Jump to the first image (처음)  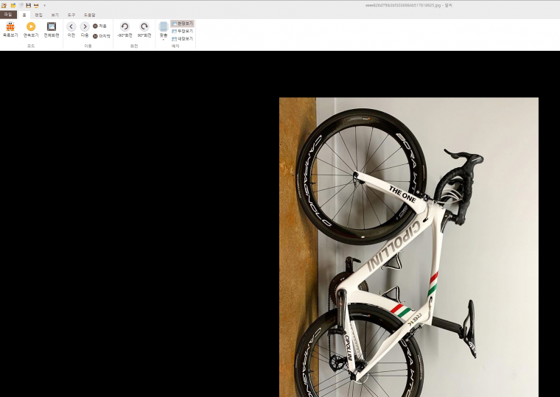point(99,26)
